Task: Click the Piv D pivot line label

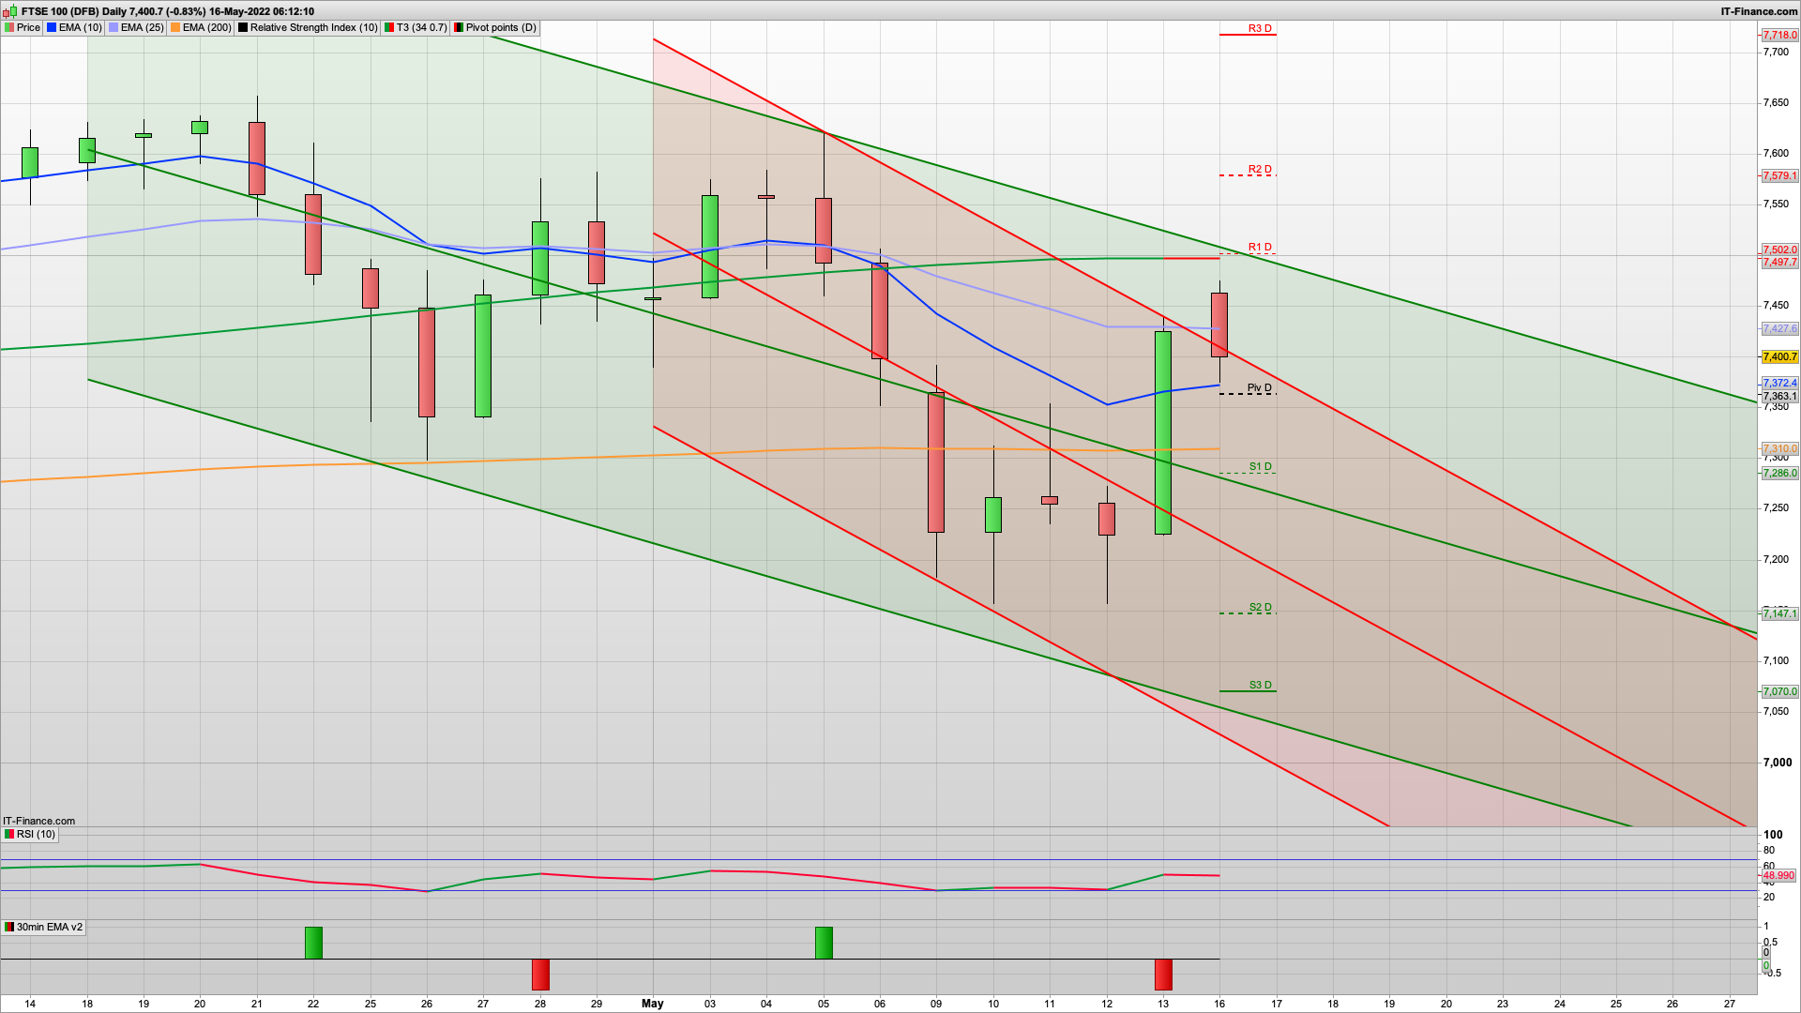Action: click(1259, 388)
